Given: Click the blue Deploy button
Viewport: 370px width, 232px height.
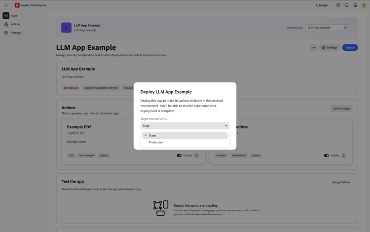Looking at the screenshot, I should pyautogui.click(x=350, y=47).
